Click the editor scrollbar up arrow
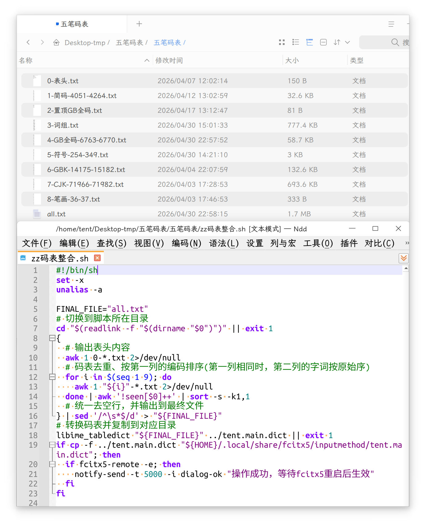This screenshot has width=426, height=525. click(x=406, y=269)
